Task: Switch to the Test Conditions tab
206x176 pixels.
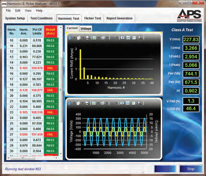Action: tap(41, 18)
